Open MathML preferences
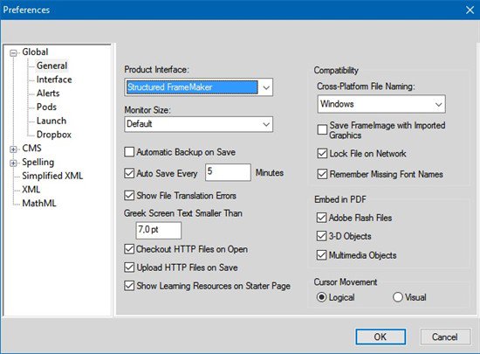The height and width of the screenshot is (354, 480). pos(39,203)
